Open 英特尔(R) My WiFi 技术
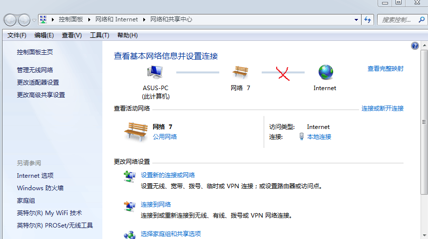428x239 pixels. pos(49,213)
